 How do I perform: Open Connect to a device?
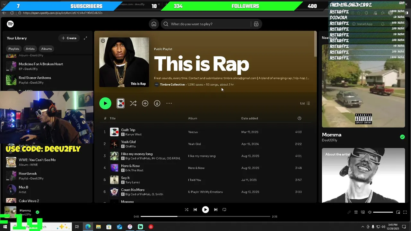pos(363,212)
